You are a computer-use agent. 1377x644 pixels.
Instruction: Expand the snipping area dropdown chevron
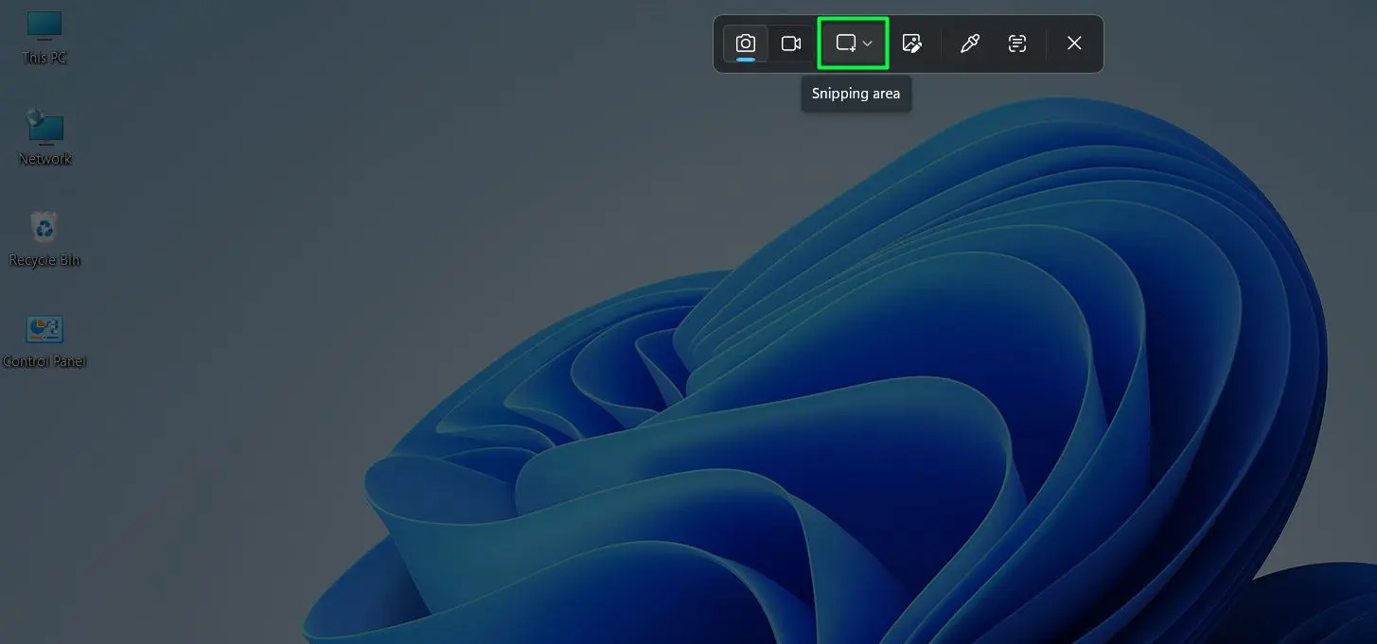(x=867, y=43)
